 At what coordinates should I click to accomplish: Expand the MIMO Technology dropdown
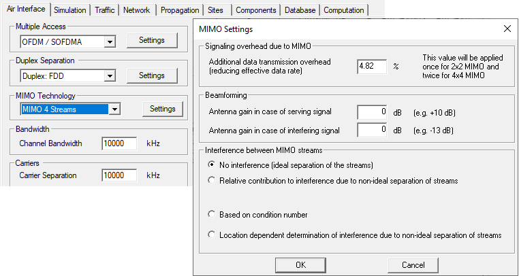(114, 109)
